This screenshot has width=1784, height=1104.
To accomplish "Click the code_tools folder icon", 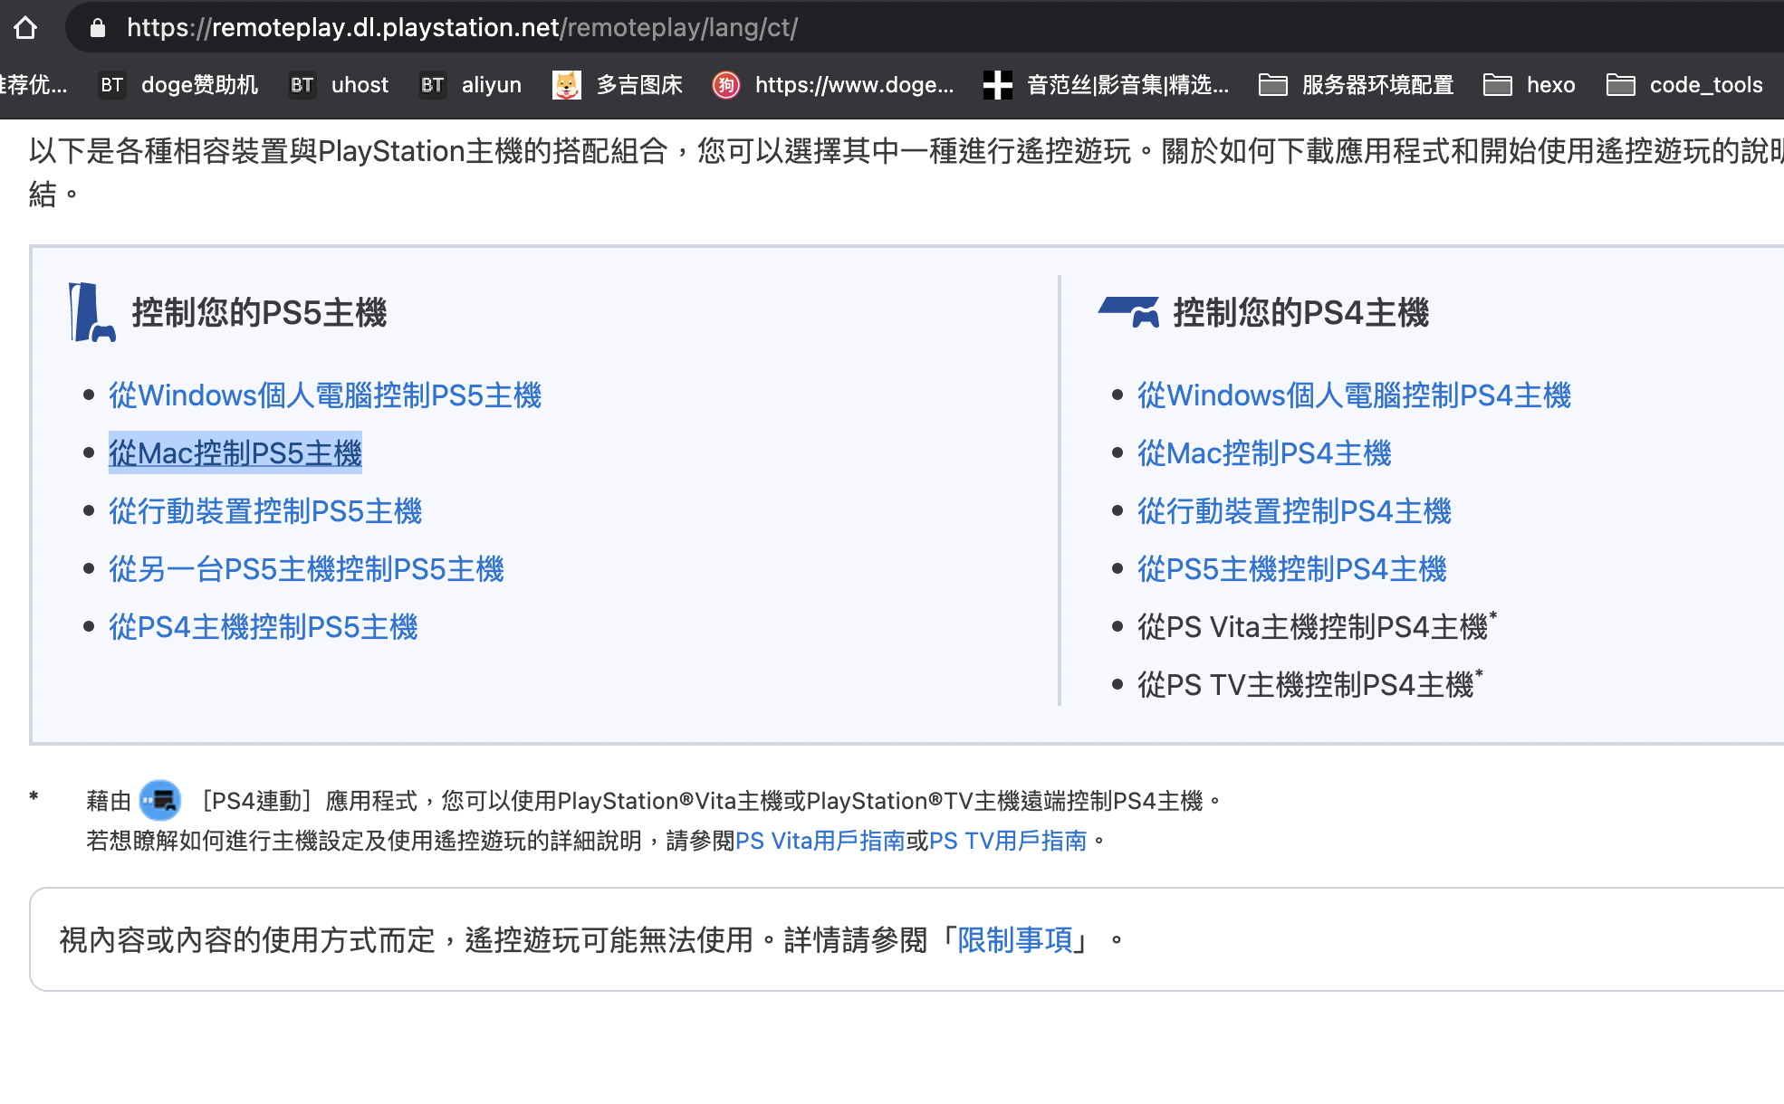I will pyautogui.click(x=1621, y=85).
